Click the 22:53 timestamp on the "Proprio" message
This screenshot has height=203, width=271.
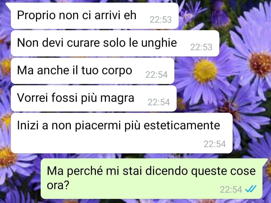point(161,20)
